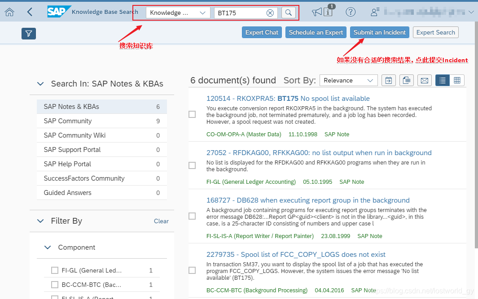This screenshot has width=478, height=299.
Task: Open note 2279735 Spool list title link
Action: [296, 255]
